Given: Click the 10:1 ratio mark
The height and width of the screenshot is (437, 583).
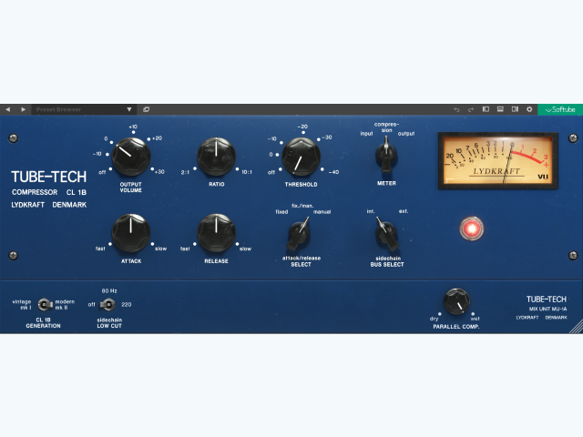Looking at the screenshot, I should point(247,172).
